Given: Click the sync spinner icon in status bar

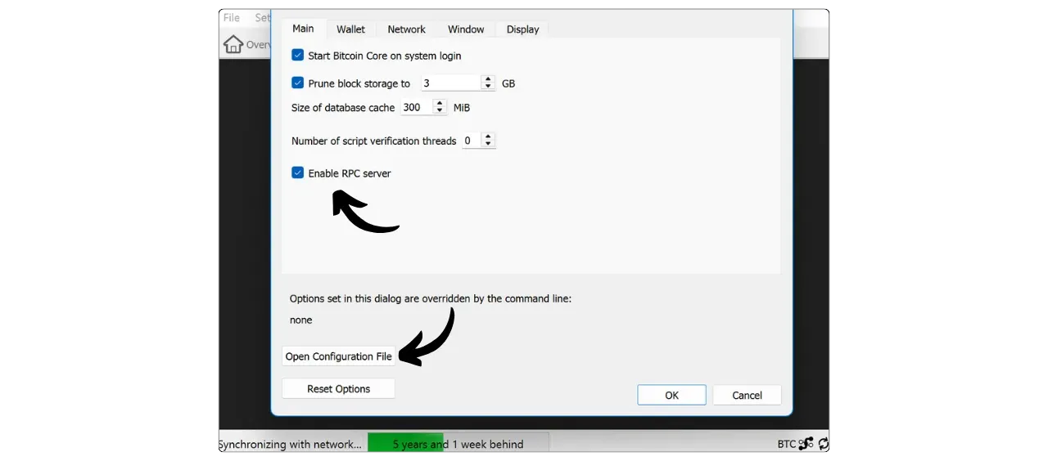Looking at the screenshot, I should [x=823, y=444].
